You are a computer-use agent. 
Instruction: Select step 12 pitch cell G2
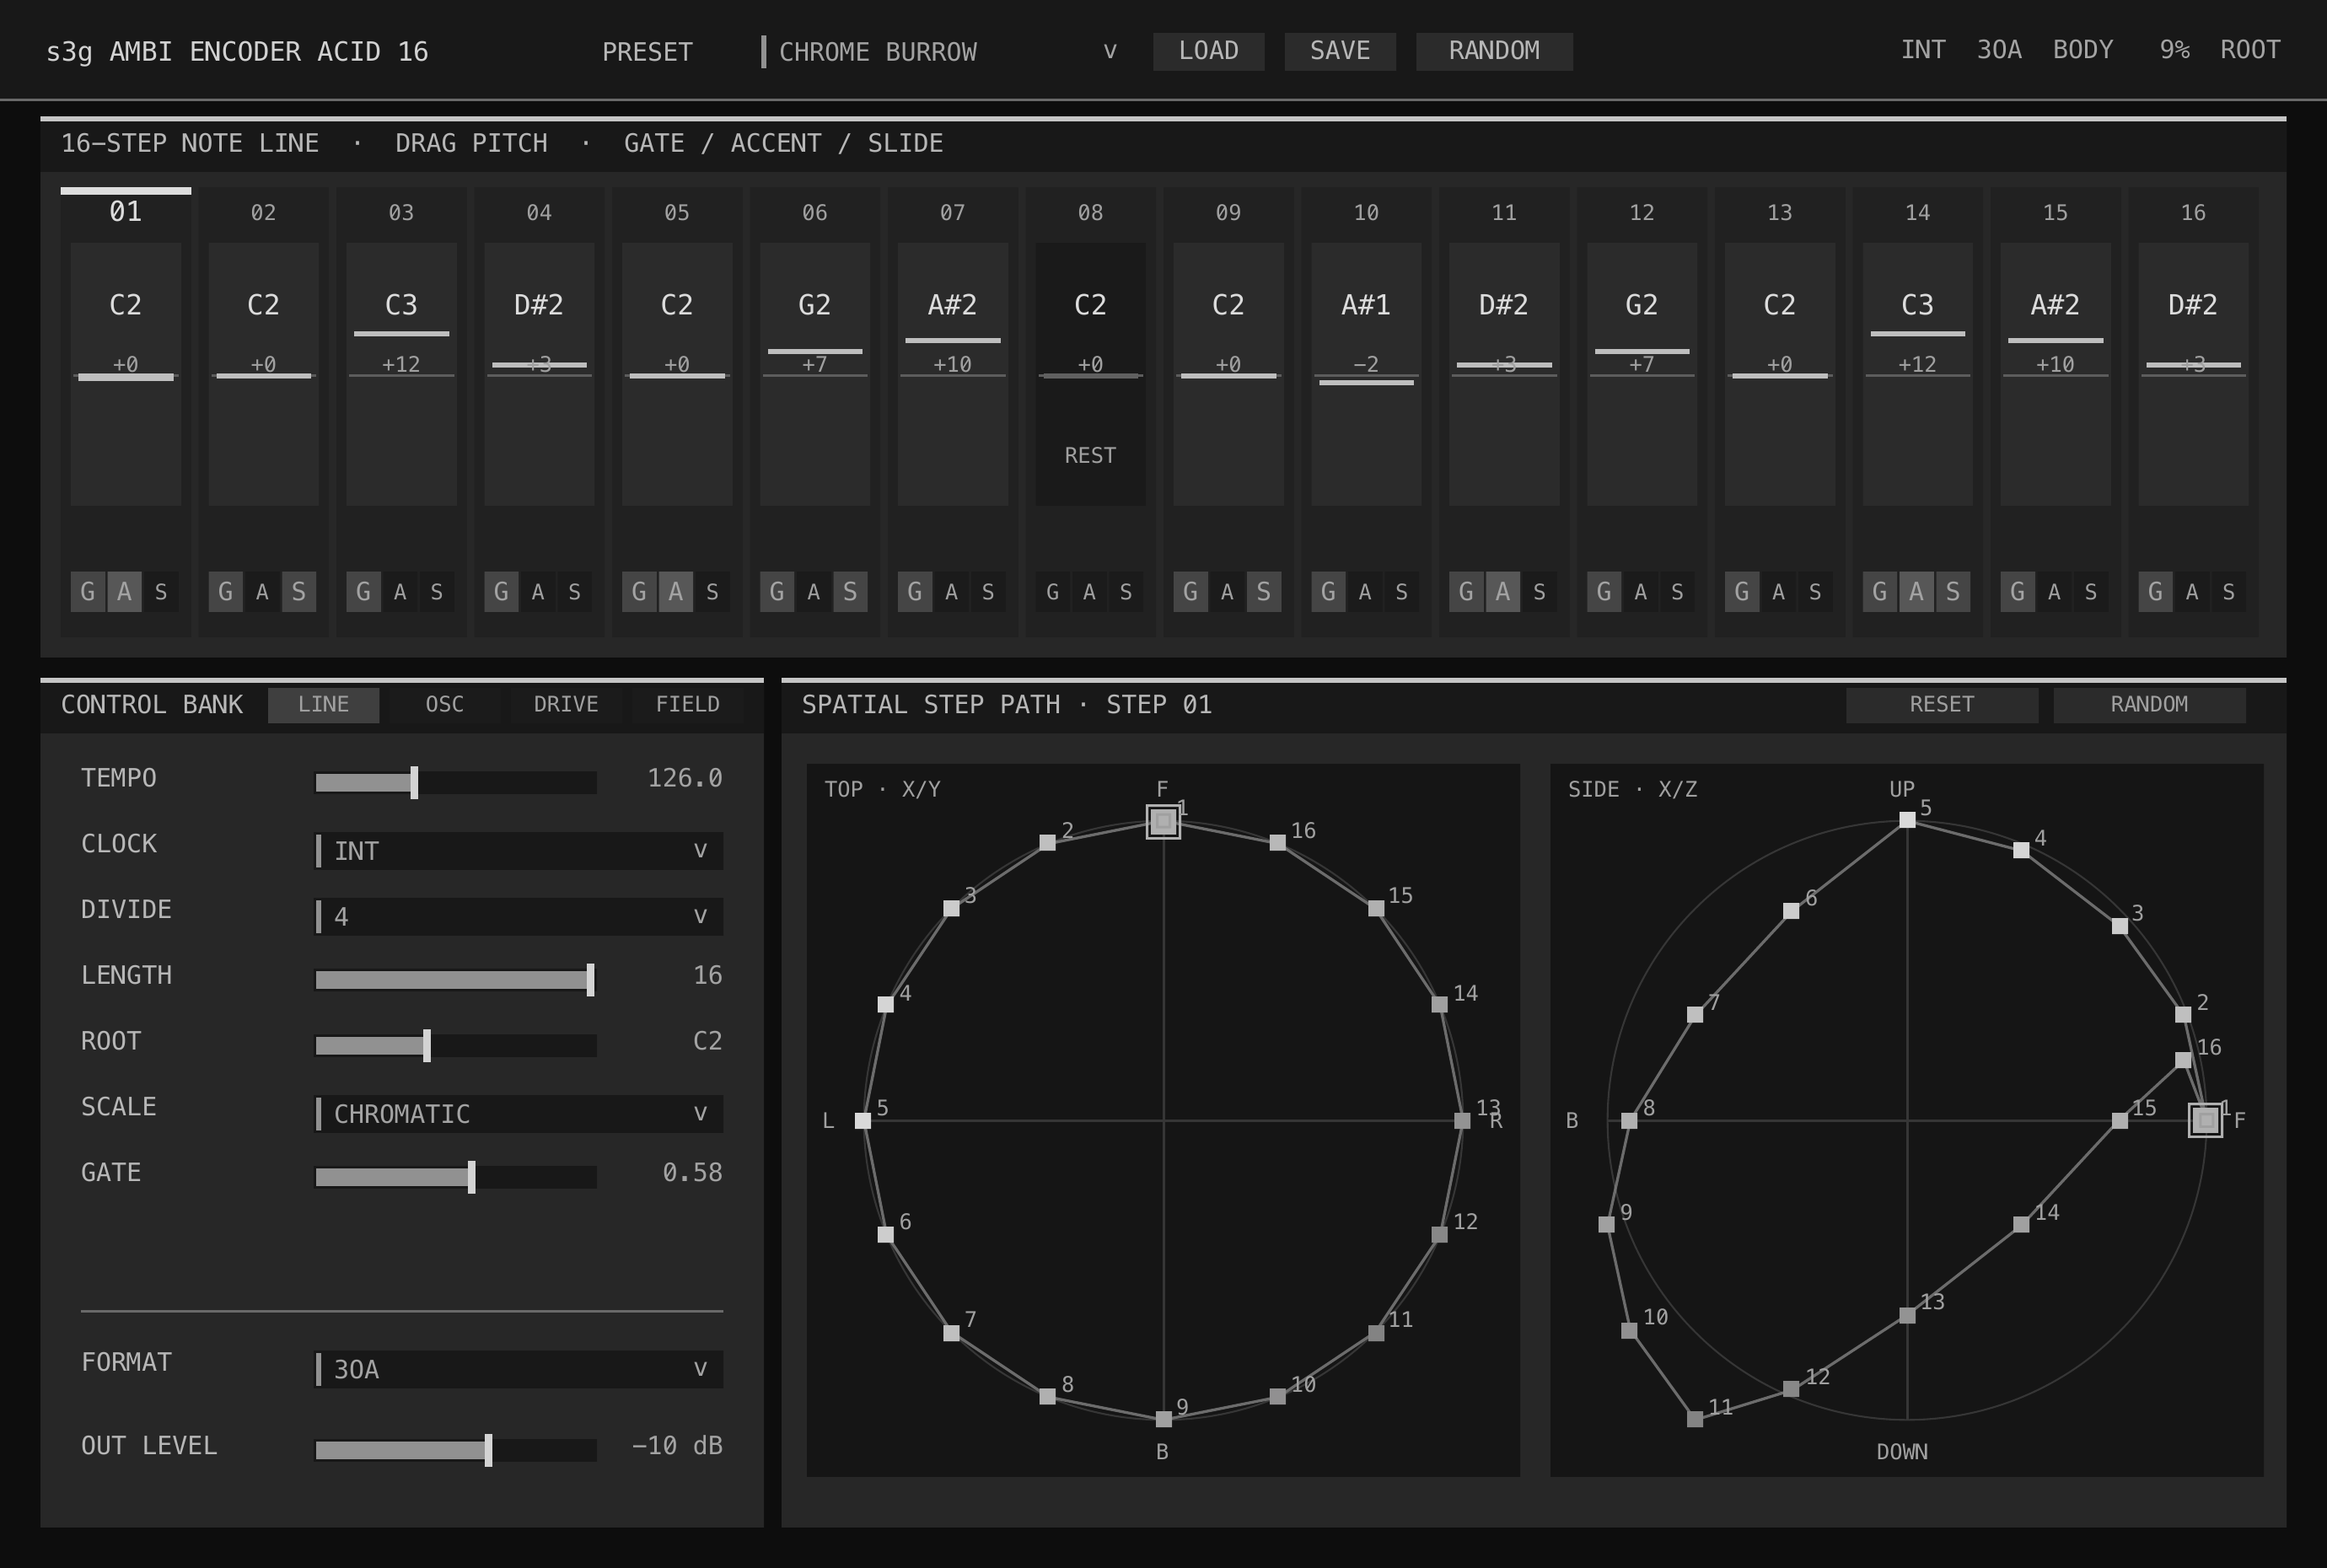pyautogui.click(x=1642, y=374)
